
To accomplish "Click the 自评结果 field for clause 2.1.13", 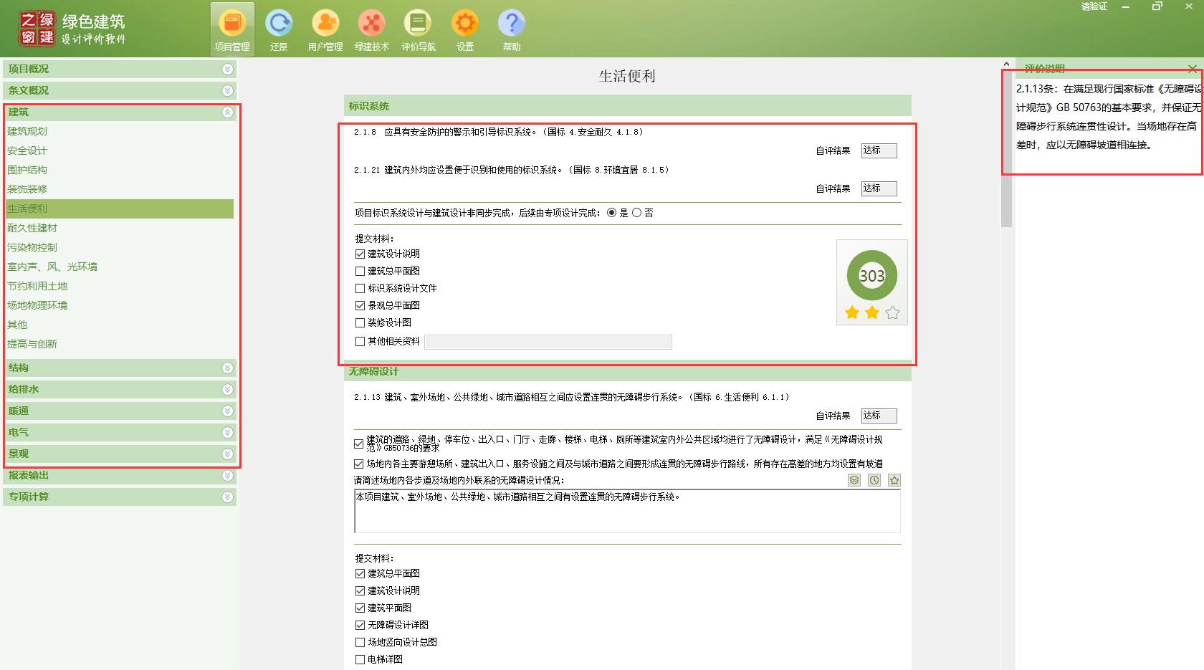I will tap(879, 416).
